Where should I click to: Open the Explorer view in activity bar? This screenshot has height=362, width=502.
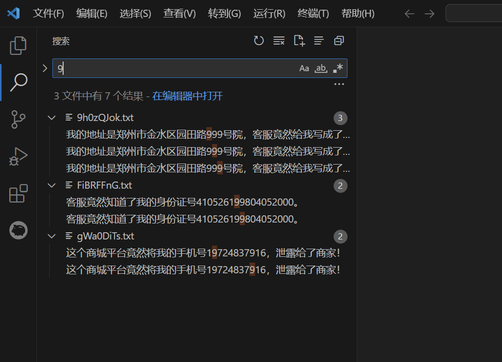(18, 46)
